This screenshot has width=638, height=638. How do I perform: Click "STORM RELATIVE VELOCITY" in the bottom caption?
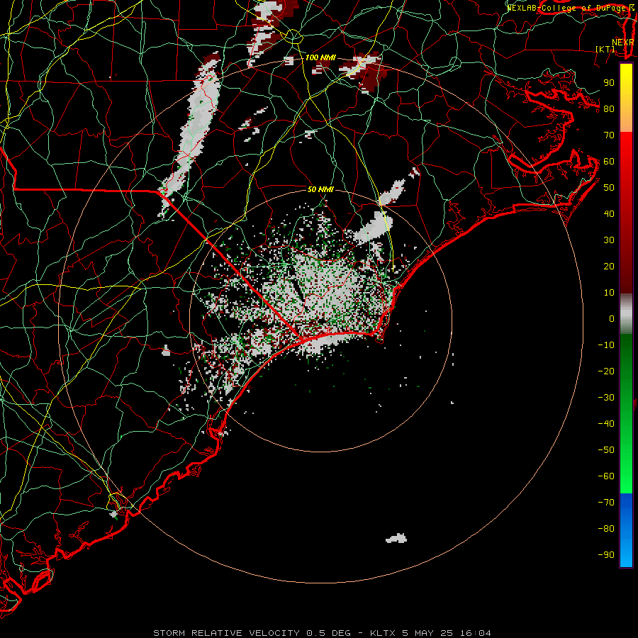click(226, 633)
